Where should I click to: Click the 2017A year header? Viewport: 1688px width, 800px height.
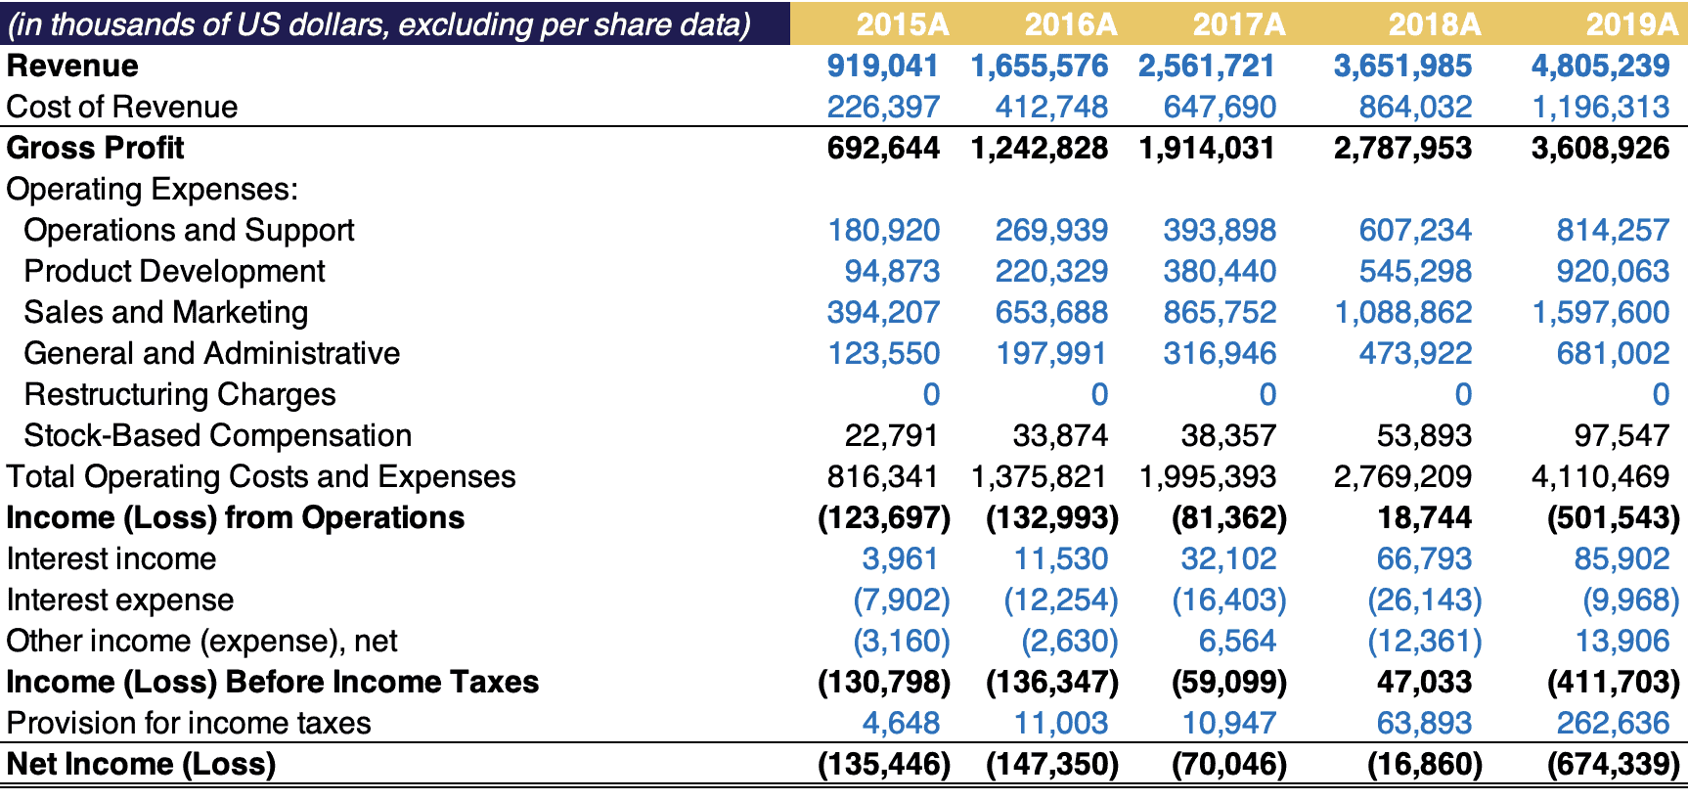(1238, 24)
